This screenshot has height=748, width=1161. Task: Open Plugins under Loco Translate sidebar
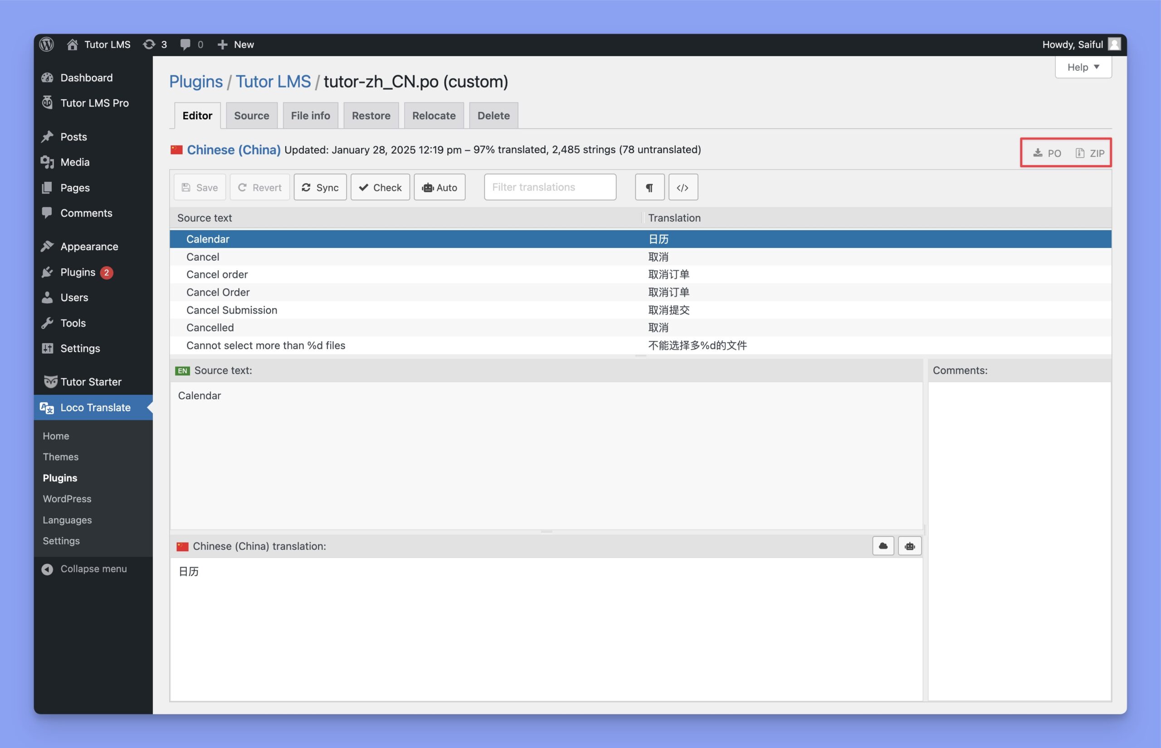click(x=59, y=477)
